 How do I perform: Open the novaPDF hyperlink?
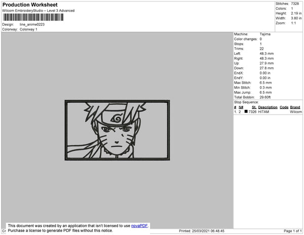139,226
